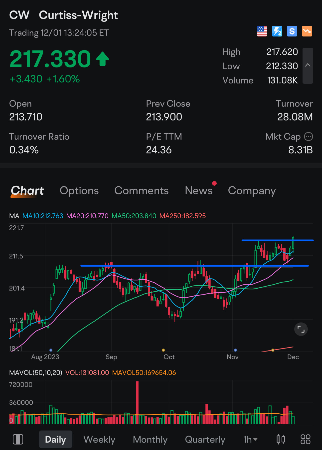The width and height of the screenshot is (322, 450).
Task: Open the 1h interval dropdown
Action: [250, 439]
